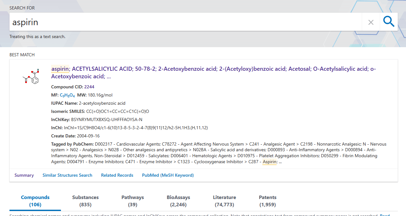Open PubMed (MeSH Keyword) link
Screen dimensions: 406x216
coord(168,175)
